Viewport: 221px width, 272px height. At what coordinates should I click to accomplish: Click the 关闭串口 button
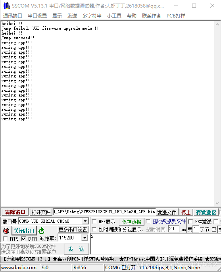24,231
